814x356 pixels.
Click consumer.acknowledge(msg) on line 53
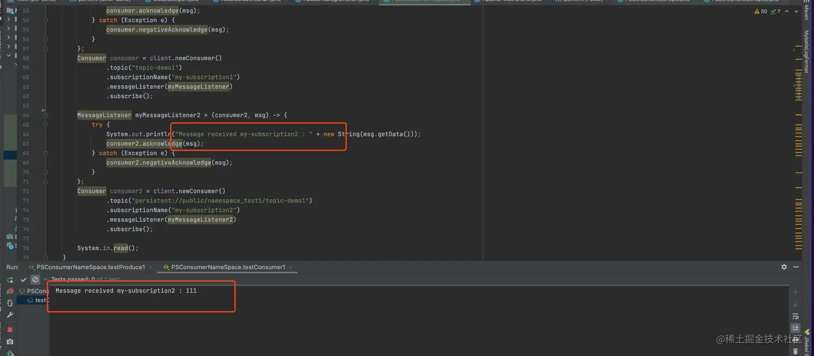click(x=153, y=11)
